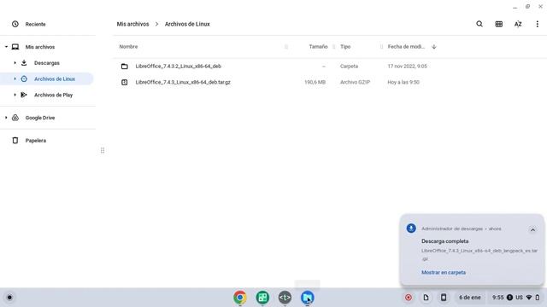Viewport: 547px width, 307px height.
Task: Click the US keyboard layout indicator
Action: (519, 298)
